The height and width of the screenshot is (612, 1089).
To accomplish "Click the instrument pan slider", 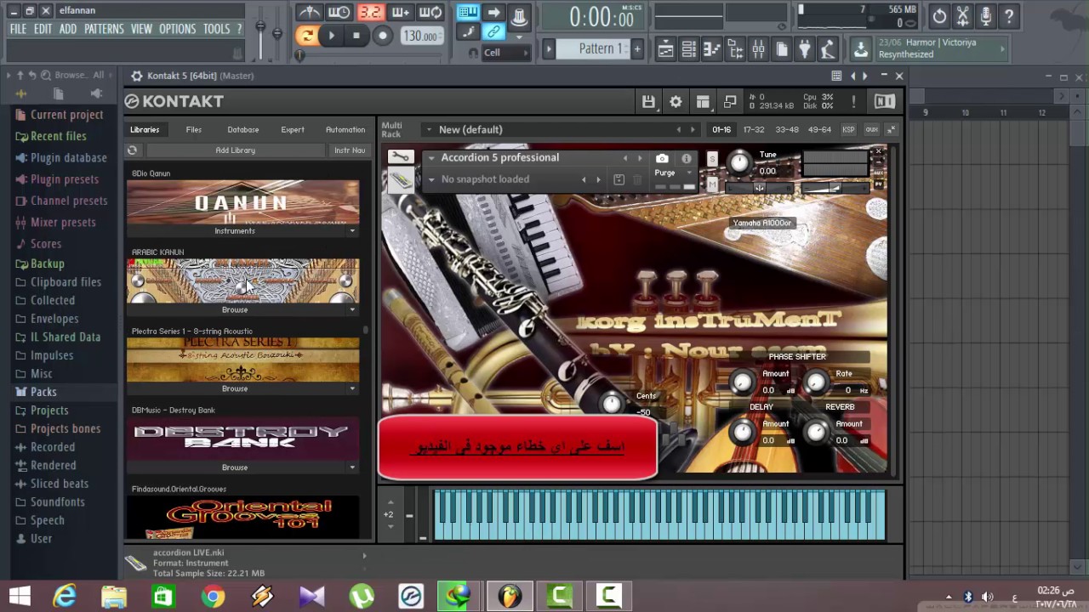I will click(x=761, y=188).
